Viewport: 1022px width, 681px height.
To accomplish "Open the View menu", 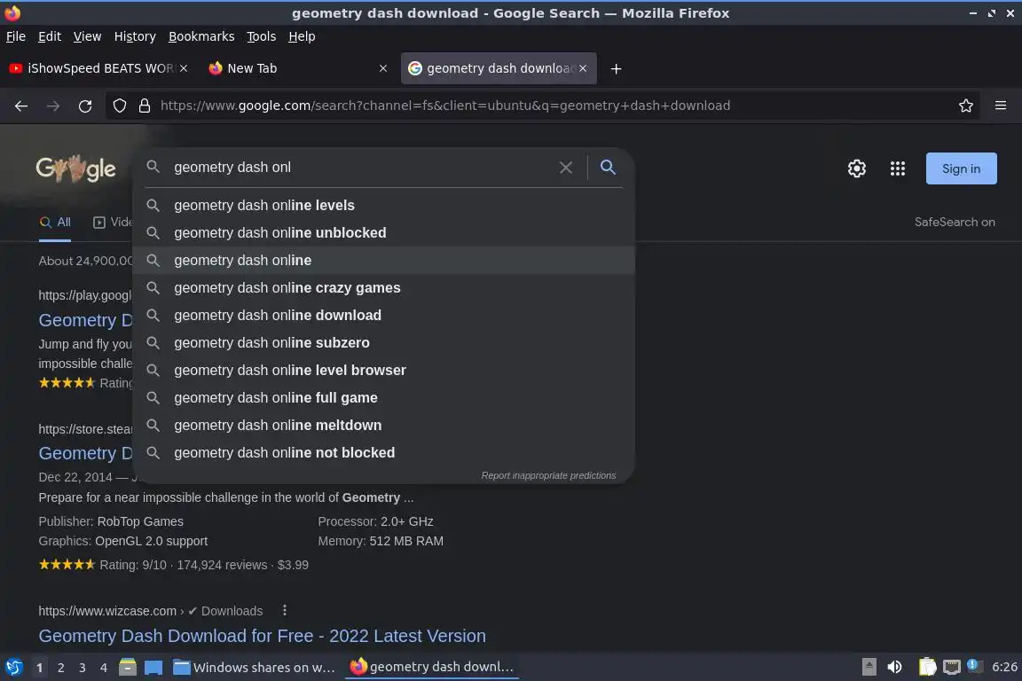I will [x=87, y=36].
